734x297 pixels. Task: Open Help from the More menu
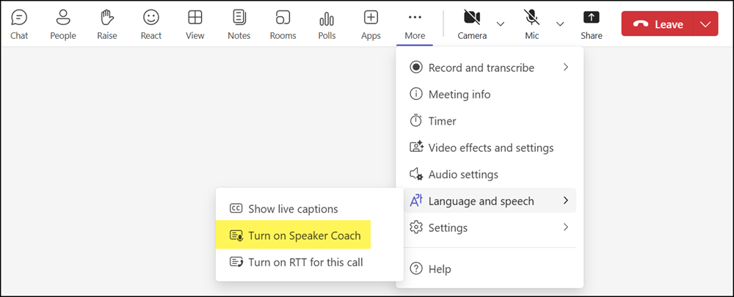490,269
